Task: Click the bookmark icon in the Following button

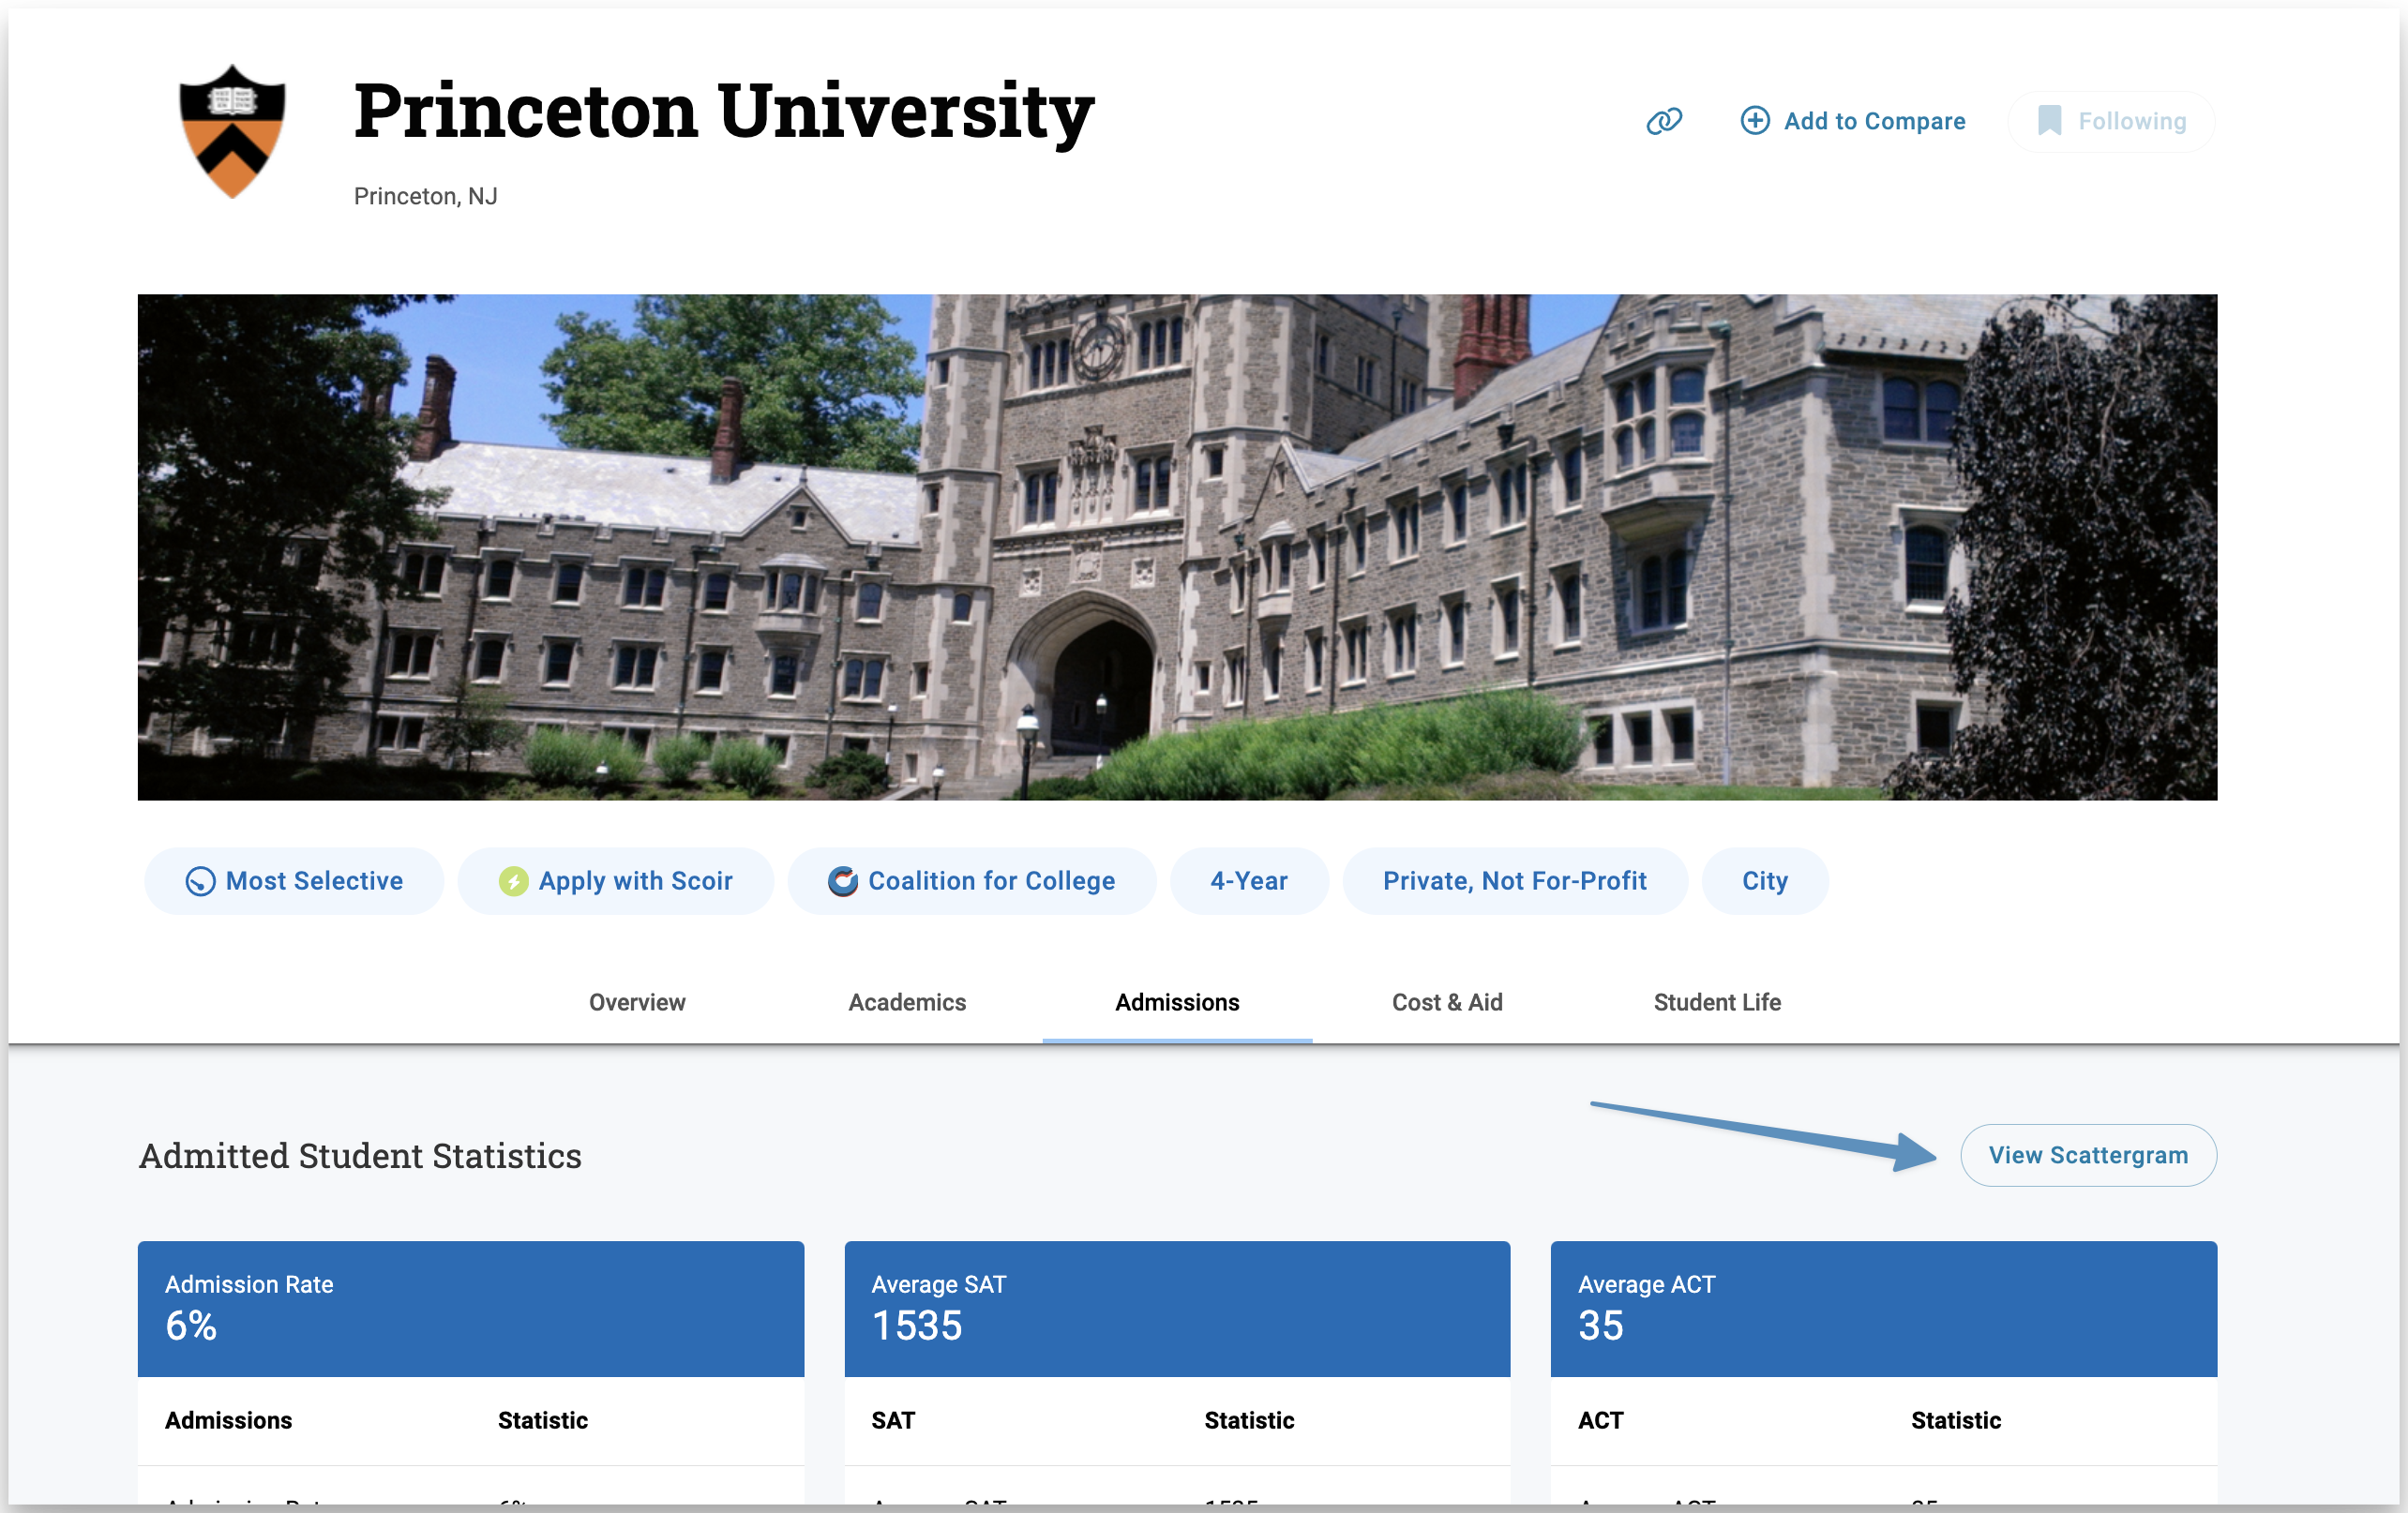Action: [x=2049, y=121]
